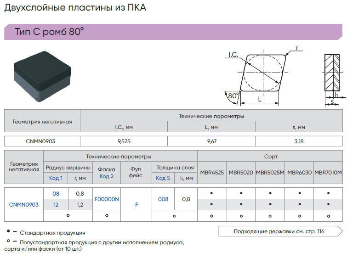Click the 's, мм' column header

click(x=299, y=127)
